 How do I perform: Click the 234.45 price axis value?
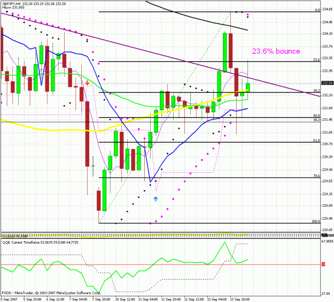click(327, 22)
